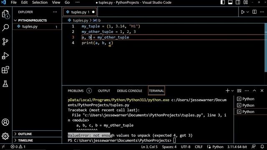Click the terminal split/list view icon
Screen dimensions: 267x150
pyautogui.click(x=239, y=91)
